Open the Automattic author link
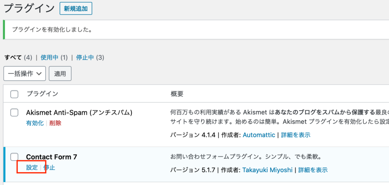This screenshot has width=389, height=185. point(259,135)
